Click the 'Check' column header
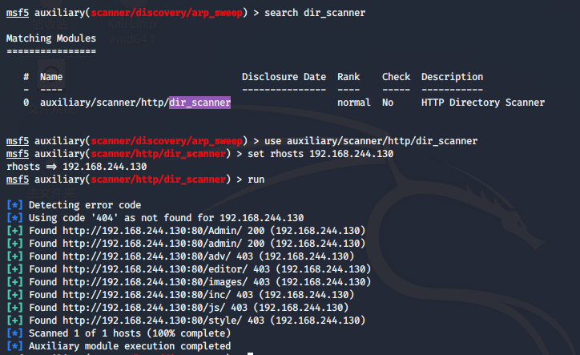The height and width of the screenshot is (355, 580). pyautogui.click(x=397, y=77)
